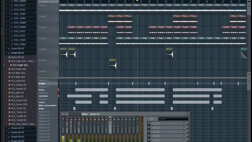Close the Mixer window

(x=187, y=114)
